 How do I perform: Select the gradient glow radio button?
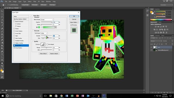(42, 27)
